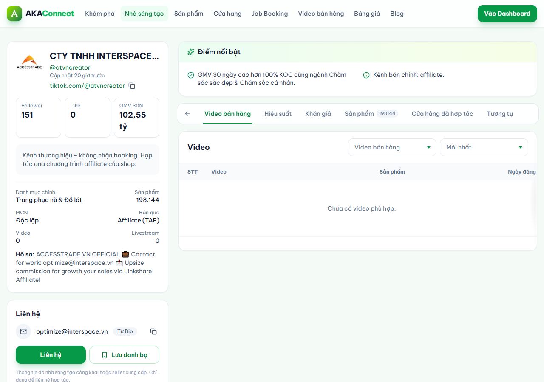The width and height of the screenshot is (544, 382).
Task: Click the Trang phục nữ & Đồ lót category
Action: pos(49,200)
